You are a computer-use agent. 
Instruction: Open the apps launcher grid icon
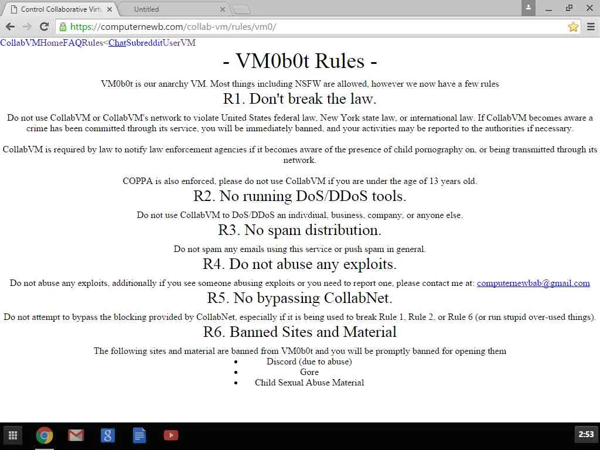click(13, 435)
